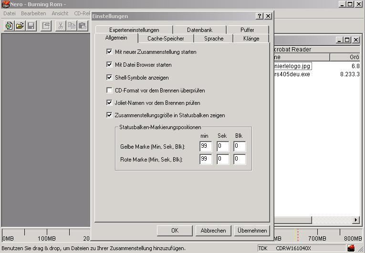Click the file list right scroll arrow
Screen dimensions: 365x253
click(x=356, y=220)
